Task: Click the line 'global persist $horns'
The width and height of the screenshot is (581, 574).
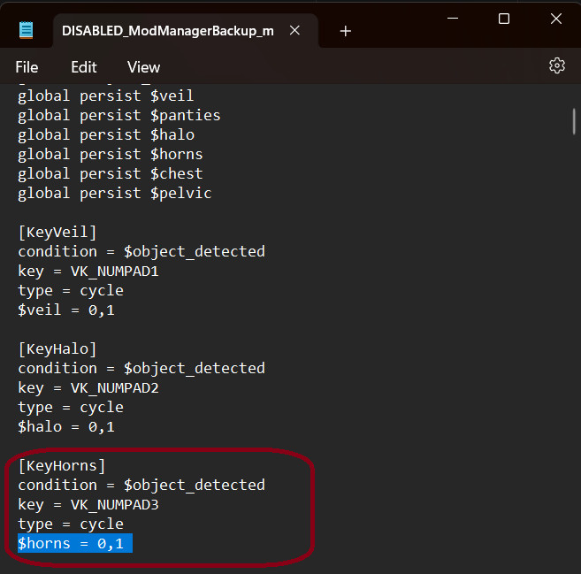Action: (111, 155)
